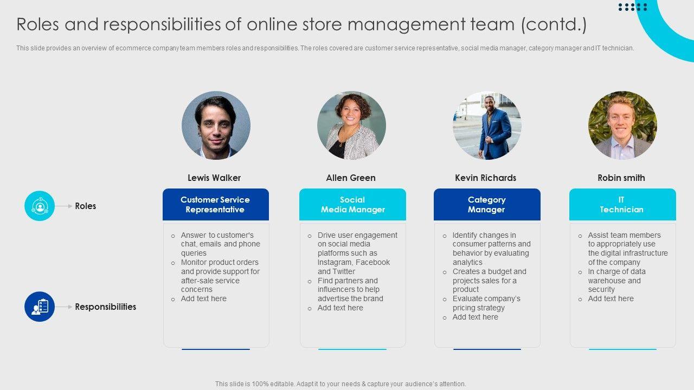Select the 'Evaluate company's pricing strategy' bullet
Viewport: 694px width, 390px height.
(482, 303)
